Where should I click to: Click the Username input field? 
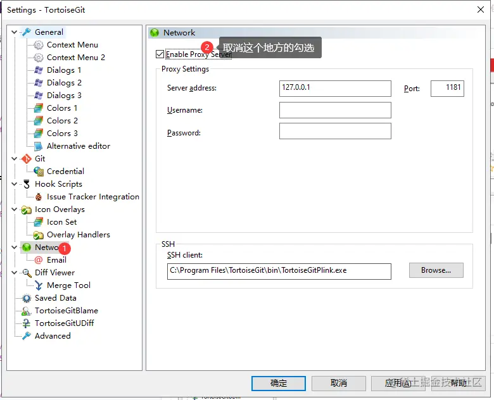335,110
